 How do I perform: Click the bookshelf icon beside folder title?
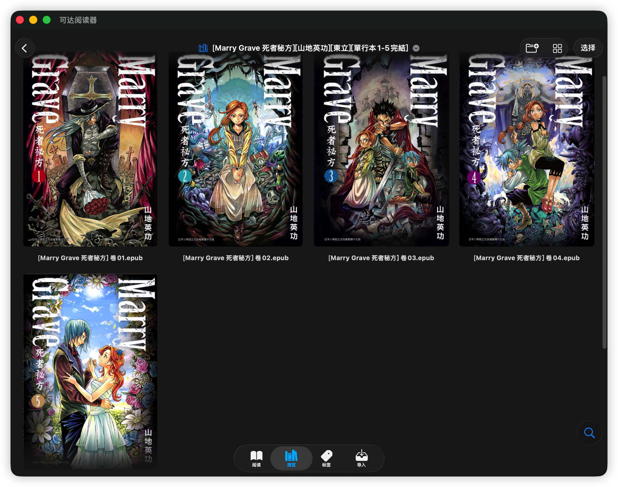coord(203,48)
